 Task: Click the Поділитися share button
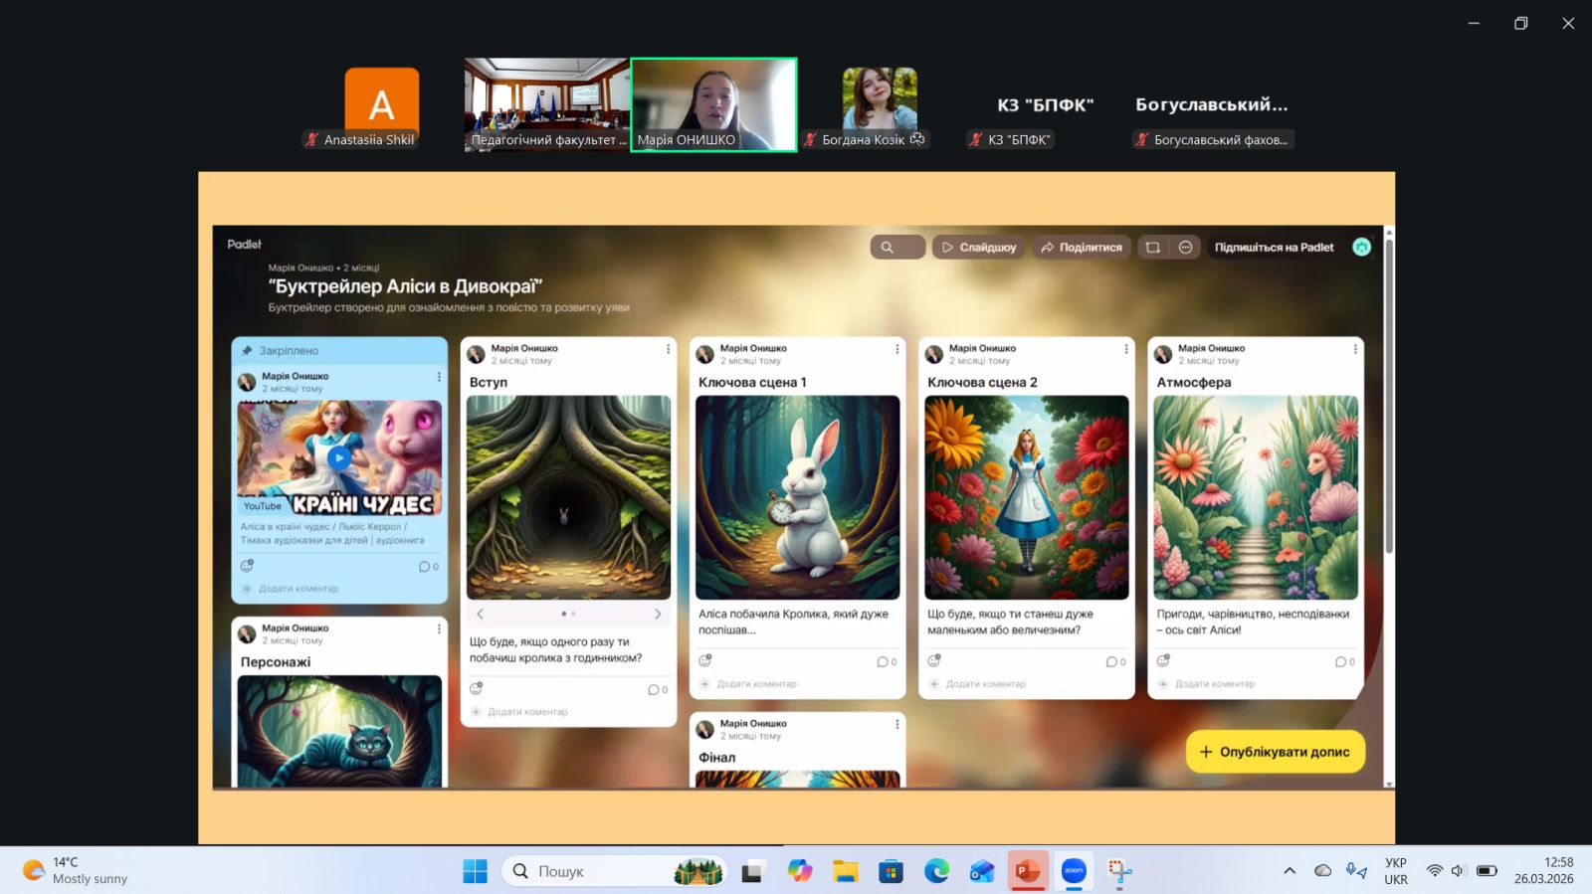(1081, 248)
